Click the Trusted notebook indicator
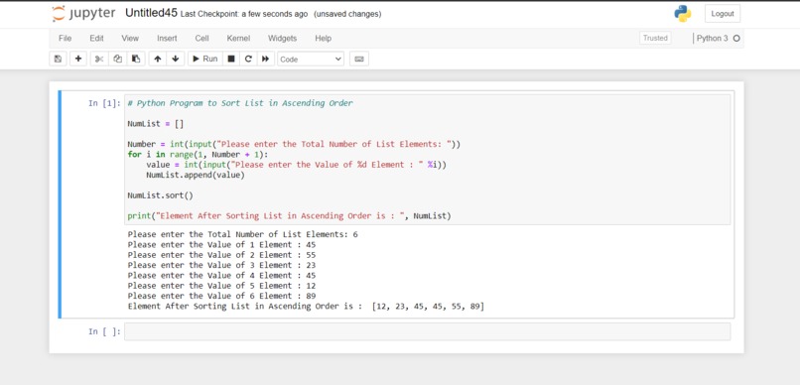 point(655,38)
